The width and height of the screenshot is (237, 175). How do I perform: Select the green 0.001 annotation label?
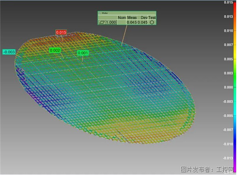point(83,53)
